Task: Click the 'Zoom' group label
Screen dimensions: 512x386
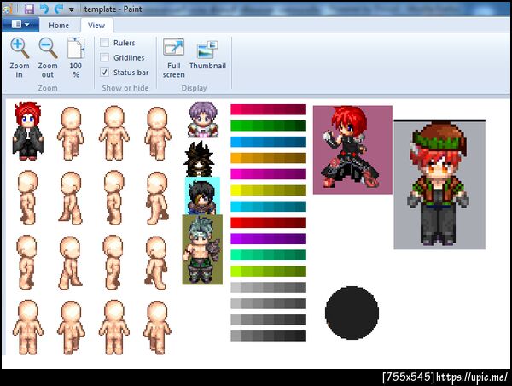Action: coord(48,88)
